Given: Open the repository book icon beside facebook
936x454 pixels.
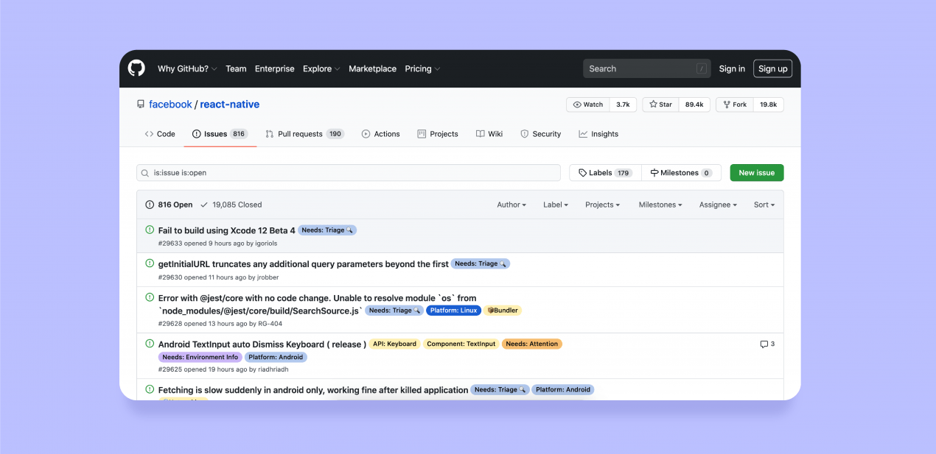Looking at the screenshot, I should [x=141, y=104].
